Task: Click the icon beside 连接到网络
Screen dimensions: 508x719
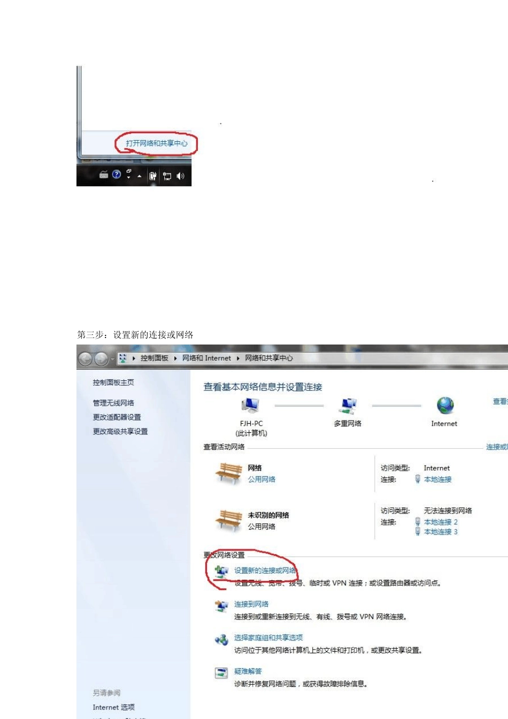Action: (x=221, y=606)
